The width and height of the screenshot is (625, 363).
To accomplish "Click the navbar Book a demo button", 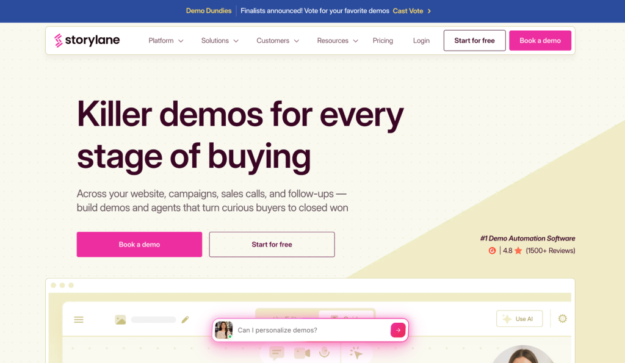I will tap(540, 41).
